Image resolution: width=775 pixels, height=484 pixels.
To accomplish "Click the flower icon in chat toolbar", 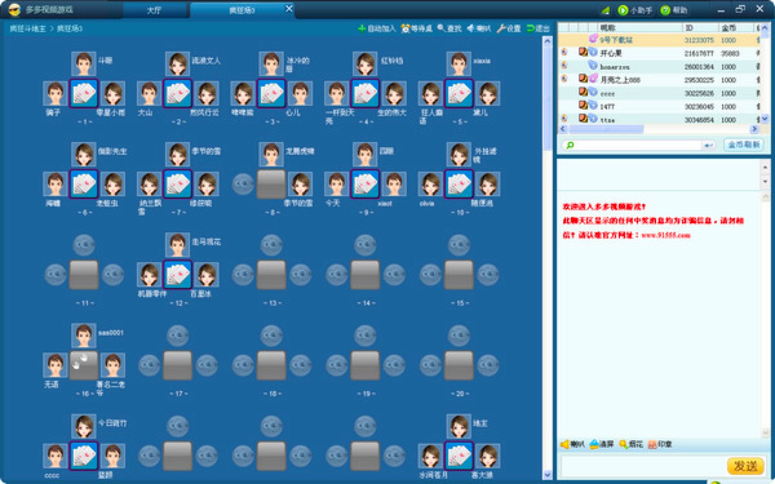I will point(623,444).
